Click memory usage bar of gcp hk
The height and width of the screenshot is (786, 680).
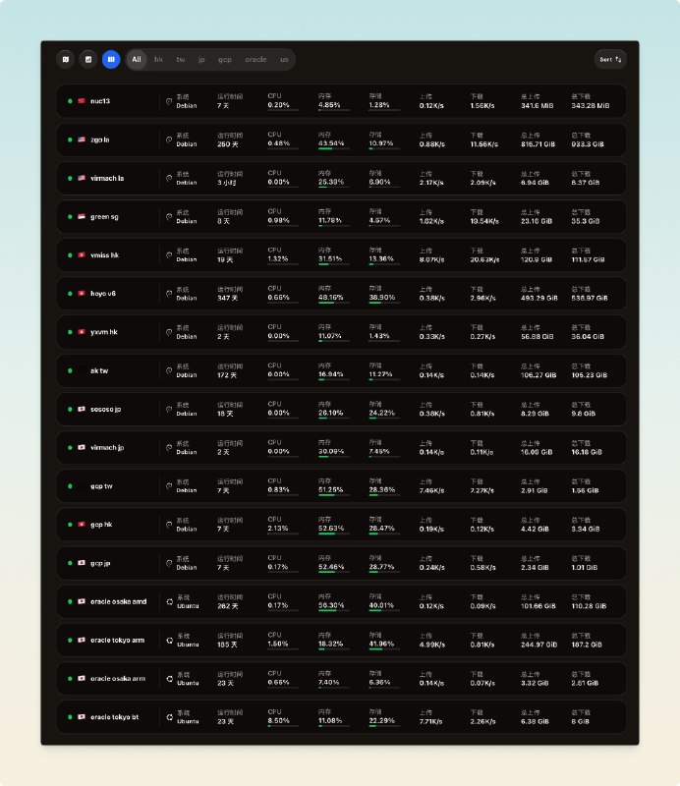(x=333, y=533)
